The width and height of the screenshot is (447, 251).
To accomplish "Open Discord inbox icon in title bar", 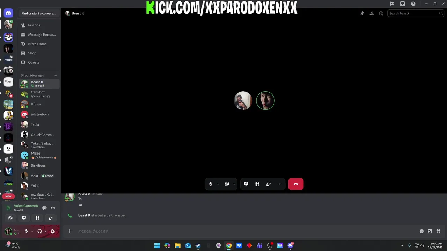I will click(403, 3).
